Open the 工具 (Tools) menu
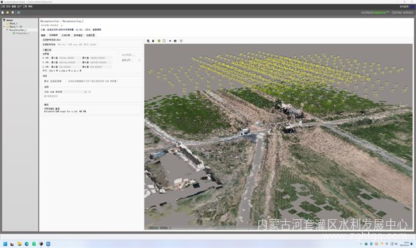Screen dimensions: 416x248 (25, 6)
